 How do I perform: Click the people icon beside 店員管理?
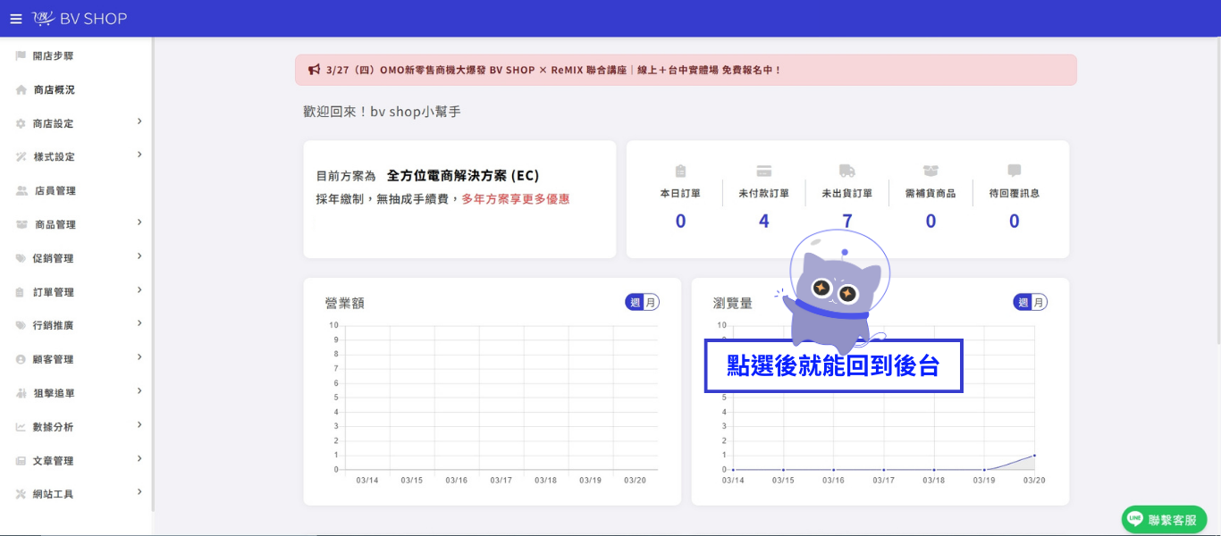[x=21, y=190]
